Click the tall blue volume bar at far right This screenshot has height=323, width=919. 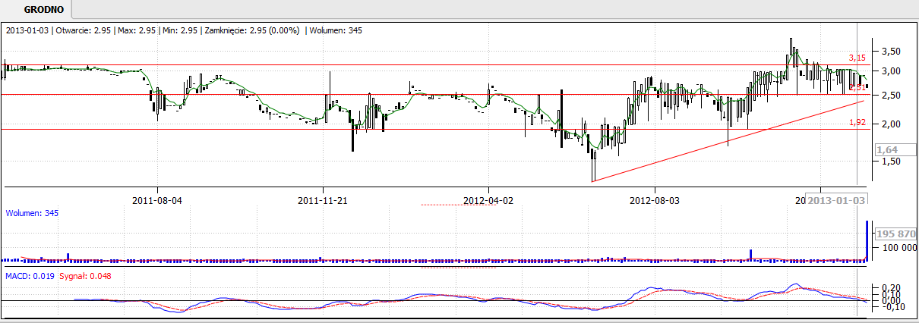867,241
